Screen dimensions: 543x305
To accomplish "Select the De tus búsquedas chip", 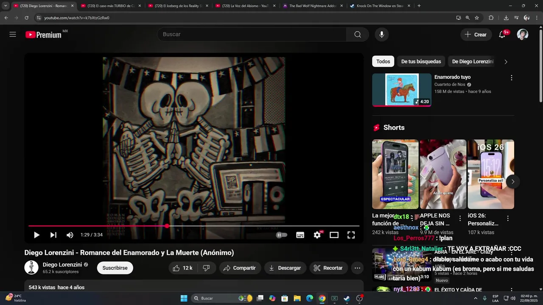I will click(x=421, y=61).
